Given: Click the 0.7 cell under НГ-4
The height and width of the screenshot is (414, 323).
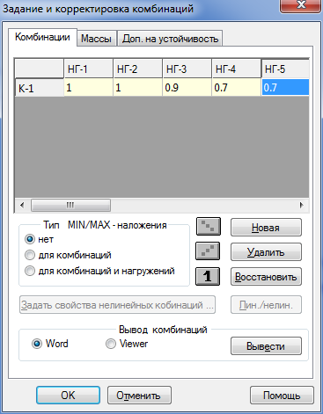Looking at the screenshot, I should click(236, 88).
